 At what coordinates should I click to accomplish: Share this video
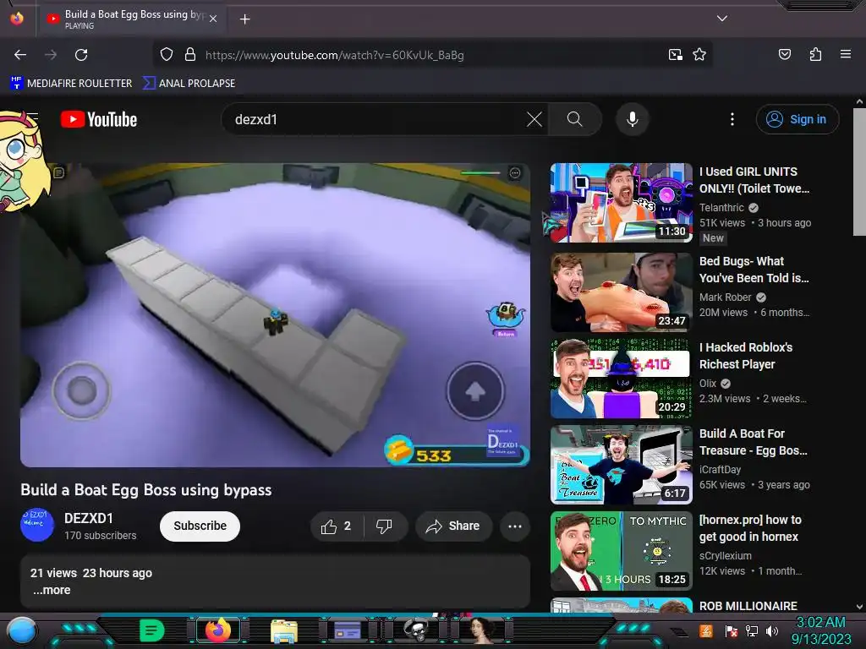click(453, 526)
